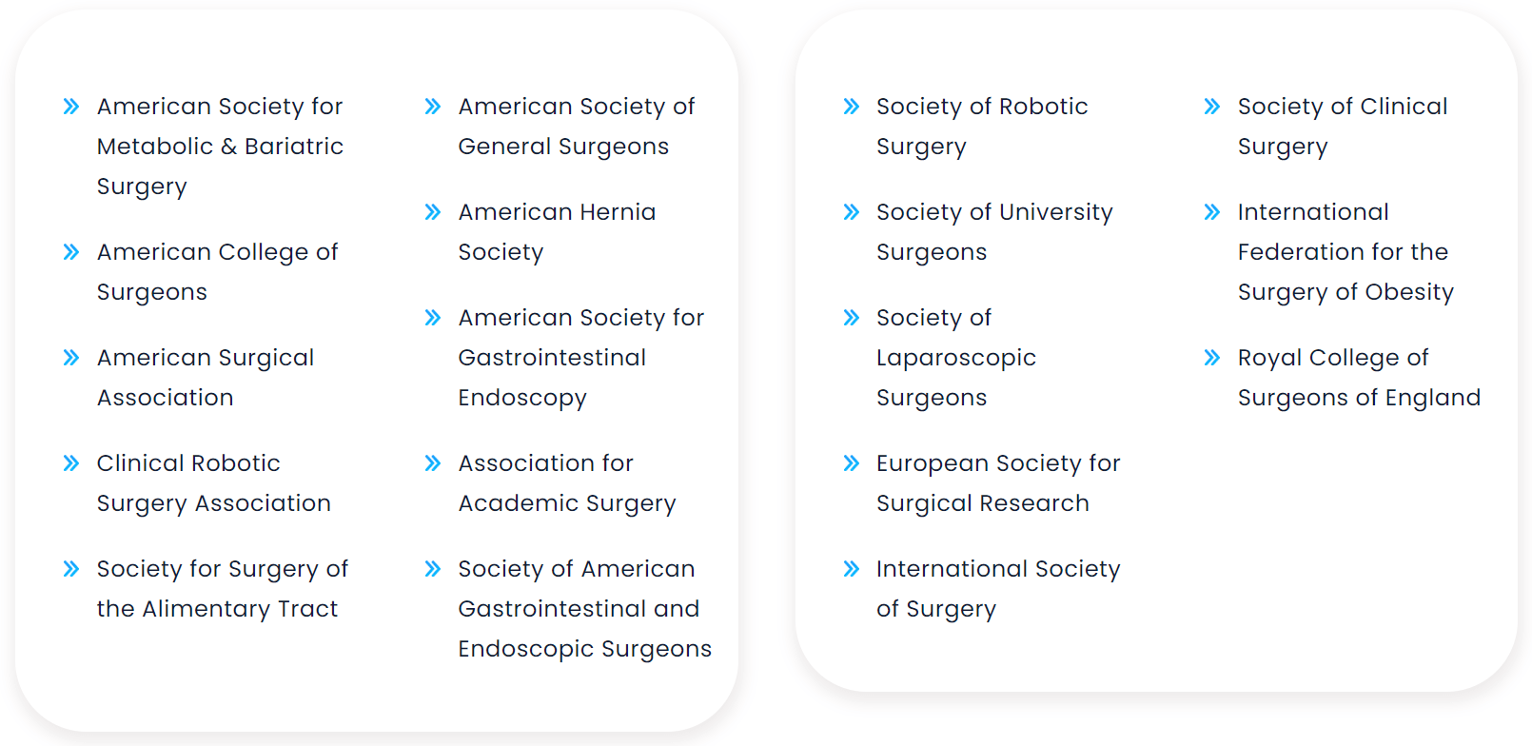Select American Society of General Surgeons text
1532x746 pixels.
click(576, 127)
